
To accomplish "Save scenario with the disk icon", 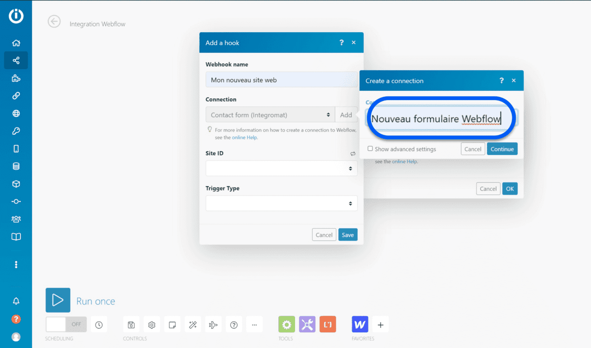I will pyautogui.click(x=131, y=324).
